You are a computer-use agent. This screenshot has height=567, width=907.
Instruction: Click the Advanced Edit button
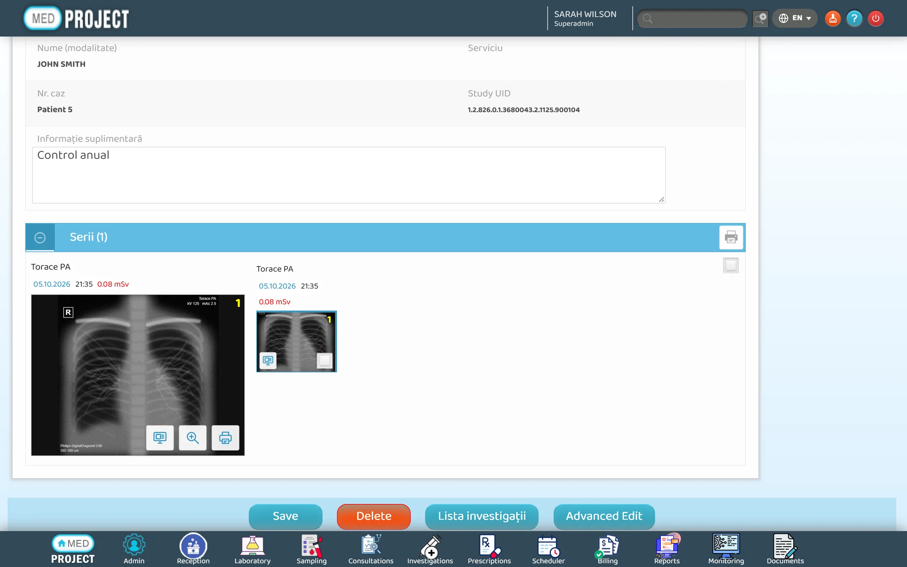[x=604, y=516]
